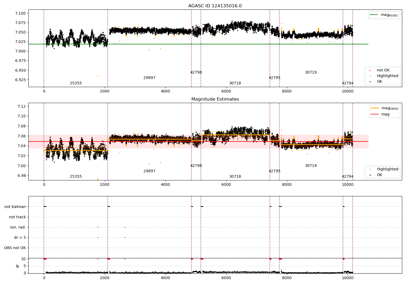Image resolution: width=406 pixels, height=284 pixels.
Task: Click OBSID label 42795 in the top plot
Action: coord(274,78)
